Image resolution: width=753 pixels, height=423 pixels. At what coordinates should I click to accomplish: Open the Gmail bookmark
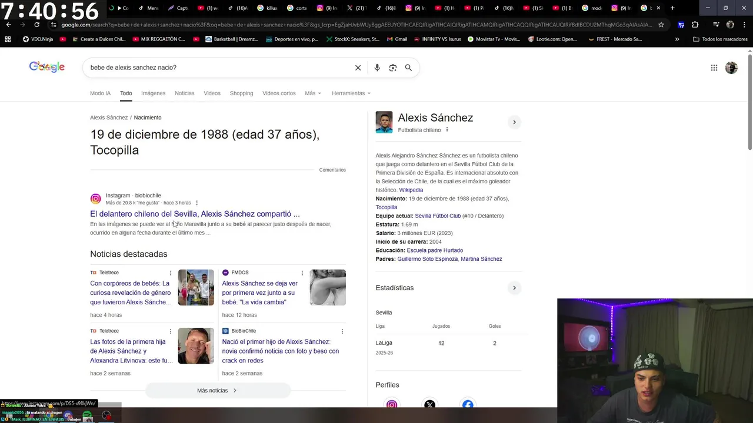point(397,39)
